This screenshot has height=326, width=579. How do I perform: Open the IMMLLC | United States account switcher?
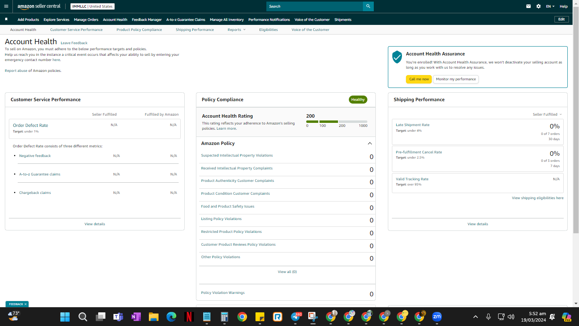tap(93, 6)
